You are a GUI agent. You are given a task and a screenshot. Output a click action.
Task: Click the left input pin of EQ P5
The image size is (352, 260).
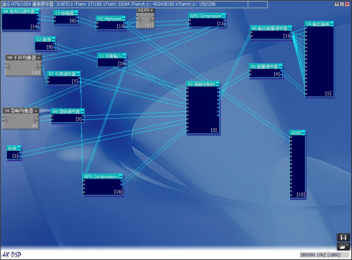point(138,17)
